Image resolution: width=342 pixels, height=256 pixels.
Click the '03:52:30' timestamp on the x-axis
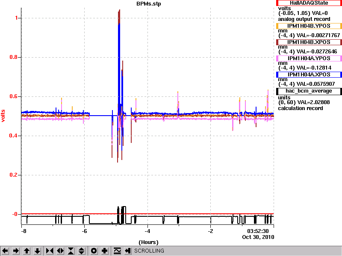pyautogui.click(x=258, y=231)
